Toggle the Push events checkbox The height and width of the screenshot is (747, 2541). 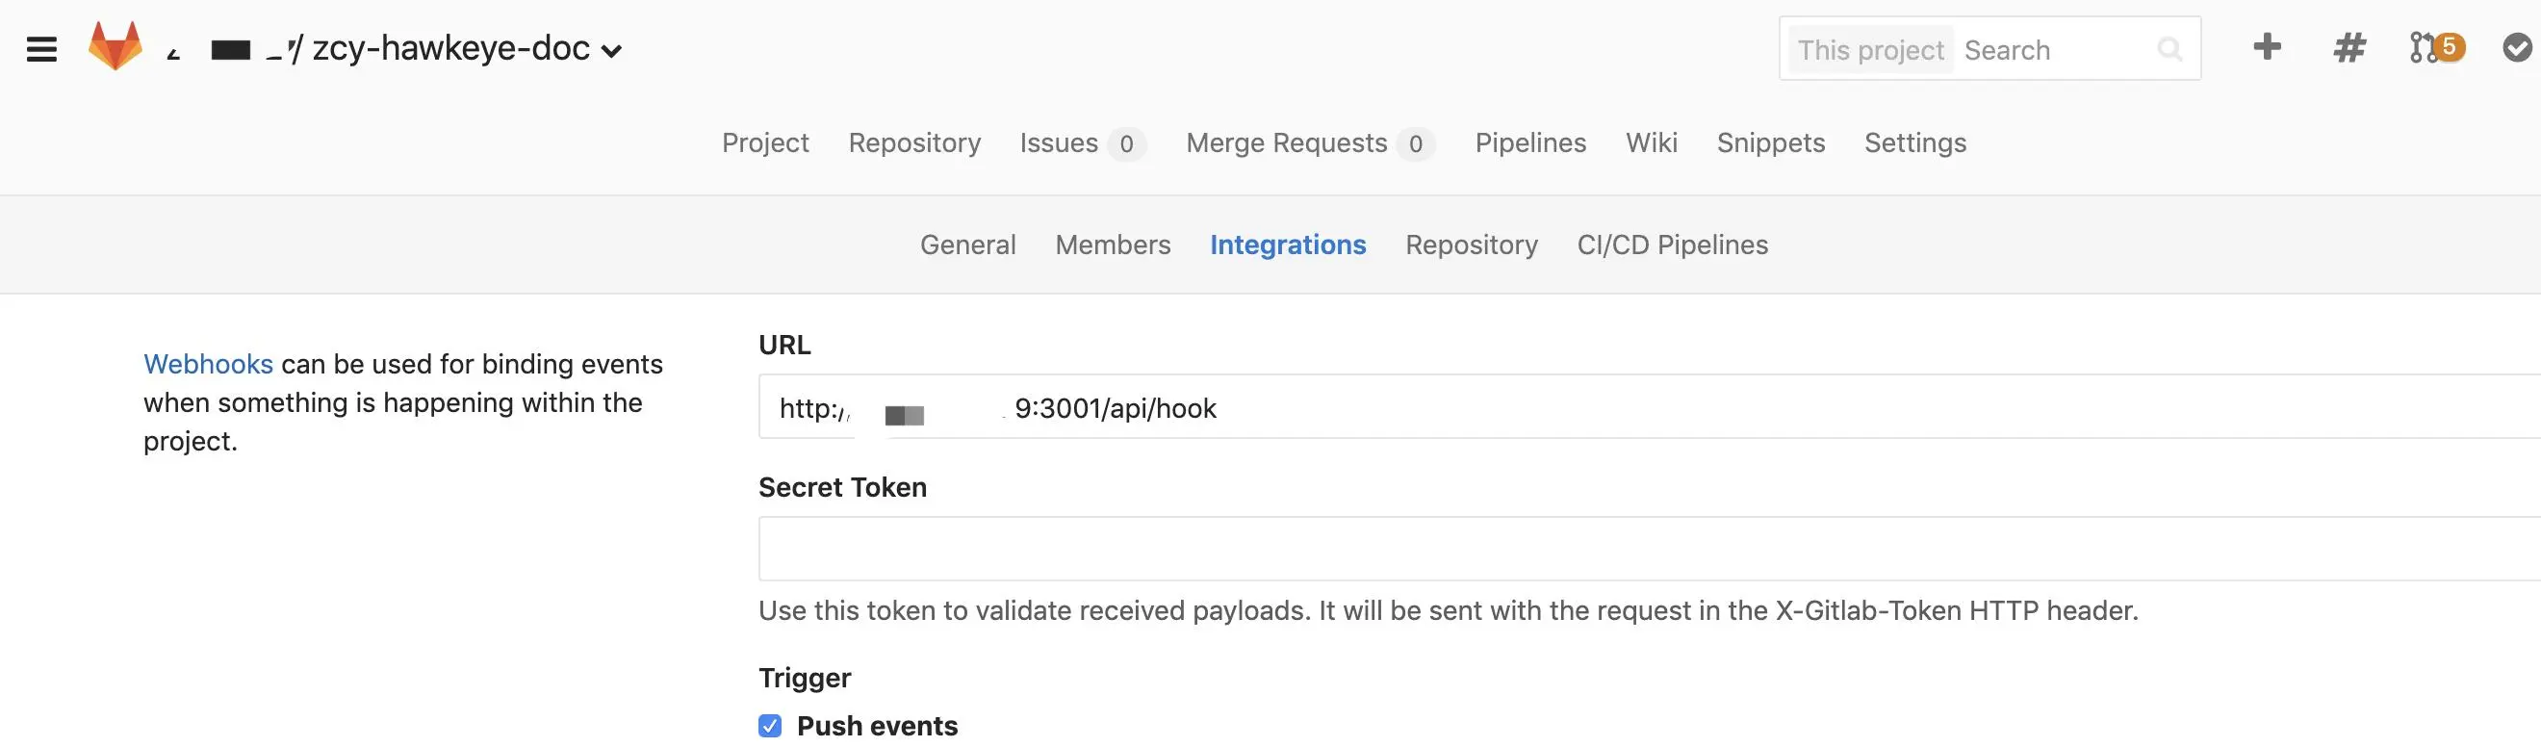770,726
